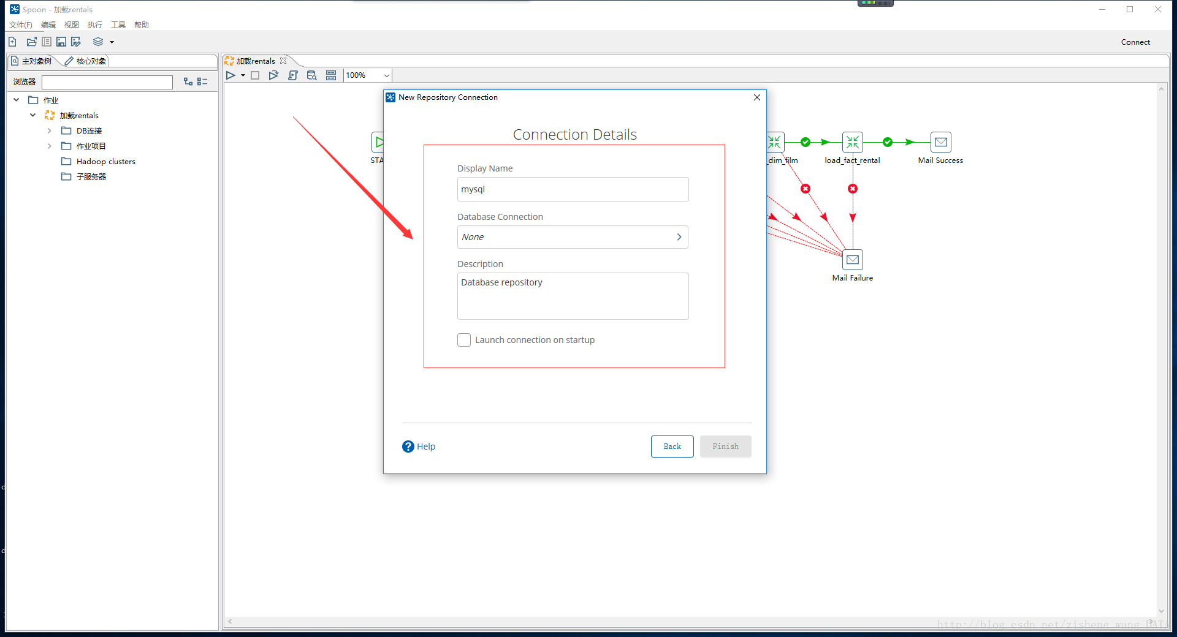This screenshot has width=1177, height=637.
Task: Open the 工具 menu
Action: [x=118, y=24]
